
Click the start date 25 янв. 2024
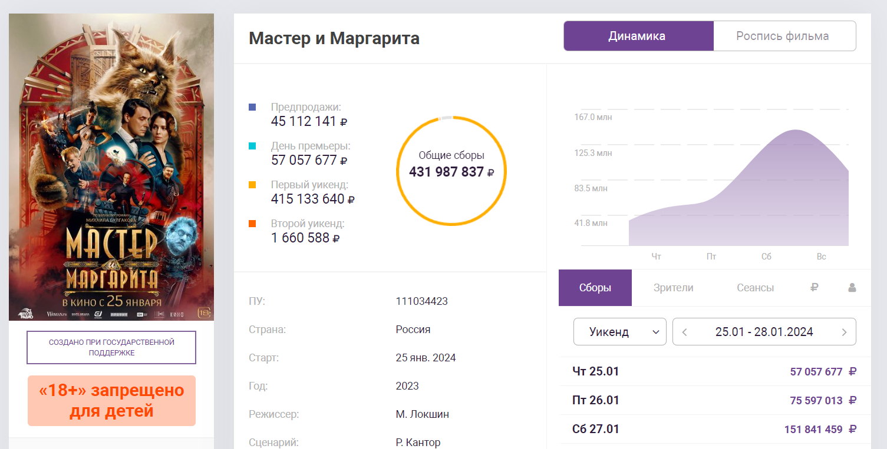click(426, 358)
